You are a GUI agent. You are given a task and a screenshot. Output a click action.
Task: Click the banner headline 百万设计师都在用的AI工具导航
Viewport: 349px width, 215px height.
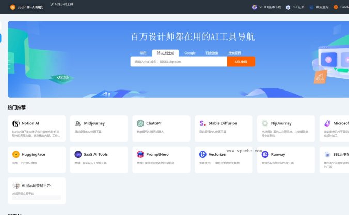pos(193,37)
